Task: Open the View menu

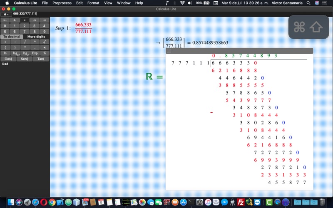Action: click(x=108, y=3)
